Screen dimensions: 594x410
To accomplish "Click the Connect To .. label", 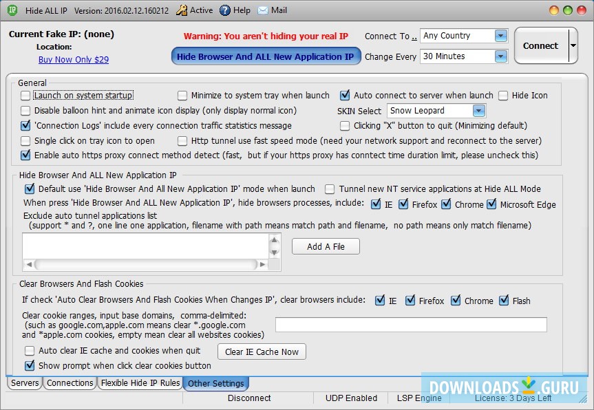I will 390,36.
